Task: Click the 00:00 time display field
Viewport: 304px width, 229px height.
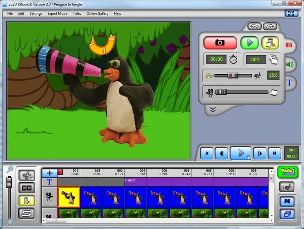Action: pos(216,59)
